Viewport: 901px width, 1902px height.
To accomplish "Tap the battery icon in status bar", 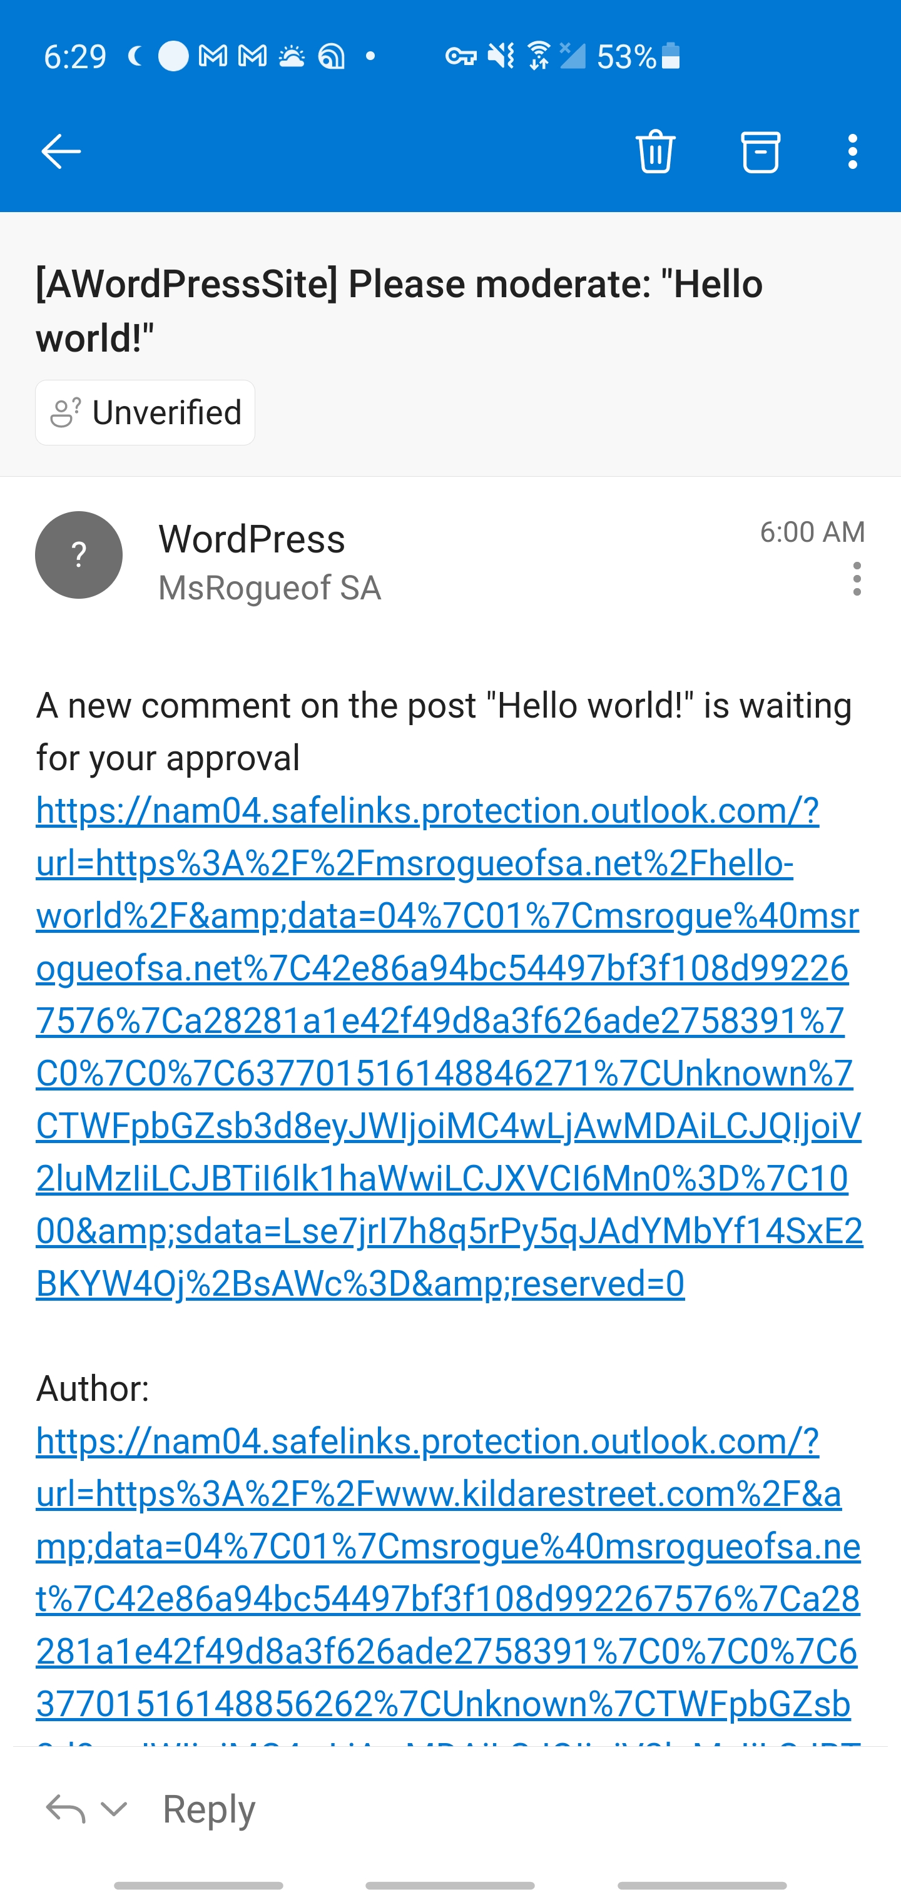I will (671, 56).
